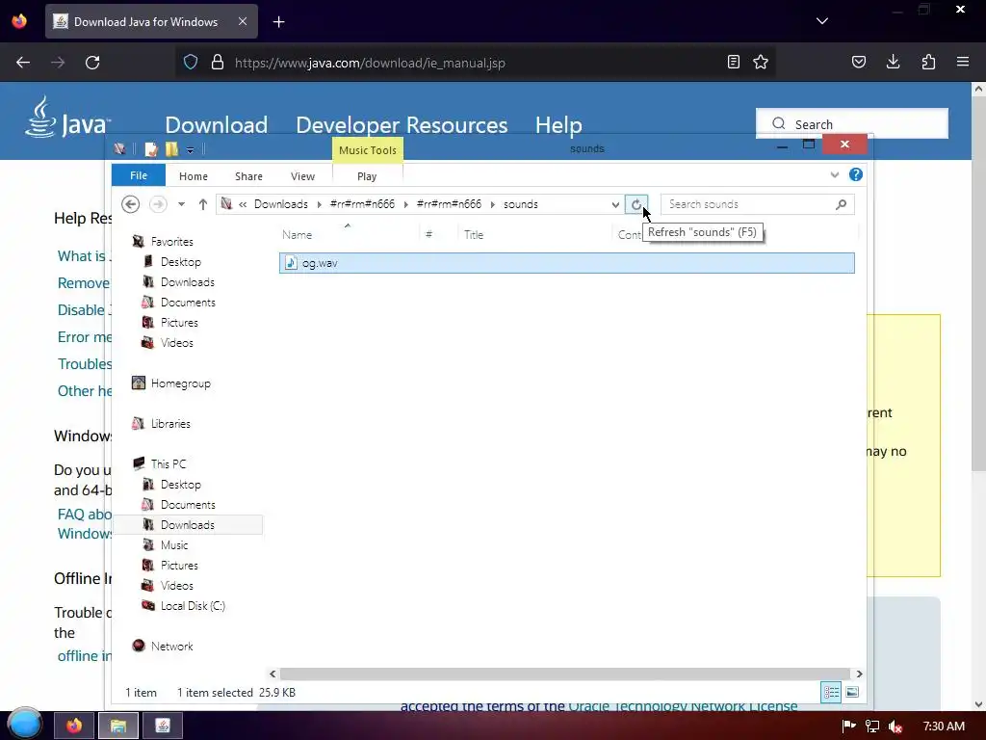The height and width of the screenshot is (740, 986).
Task: Sort by Name column header
Action: 297,235
